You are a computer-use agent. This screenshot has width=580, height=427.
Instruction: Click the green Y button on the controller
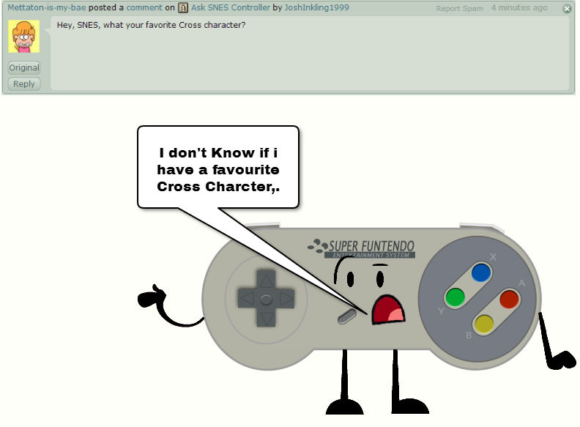pyautogui.click(x=455, y=297)
